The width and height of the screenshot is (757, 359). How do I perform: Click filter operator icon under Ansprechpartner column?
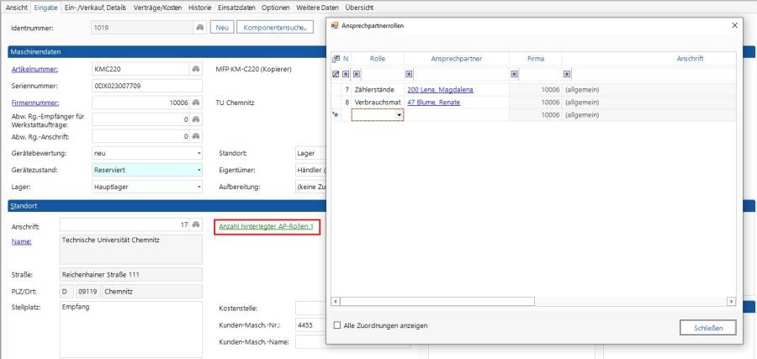point(410,74)
